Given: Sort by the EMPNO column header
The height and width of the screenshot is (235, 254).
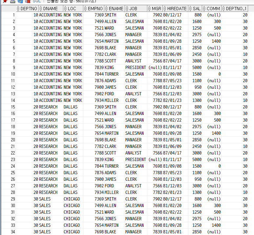Looking at the screenshot, I should (94, 9).
